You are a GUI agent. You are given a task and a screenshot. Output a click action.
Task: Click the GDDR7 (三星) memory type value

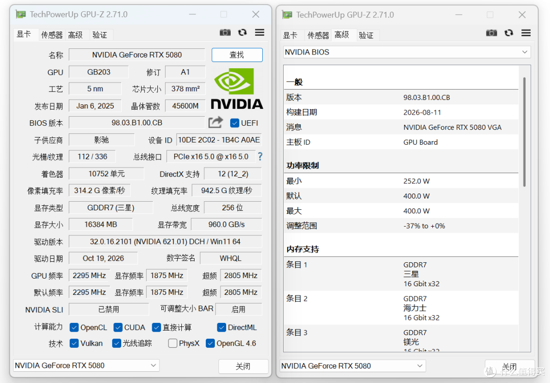111,208
